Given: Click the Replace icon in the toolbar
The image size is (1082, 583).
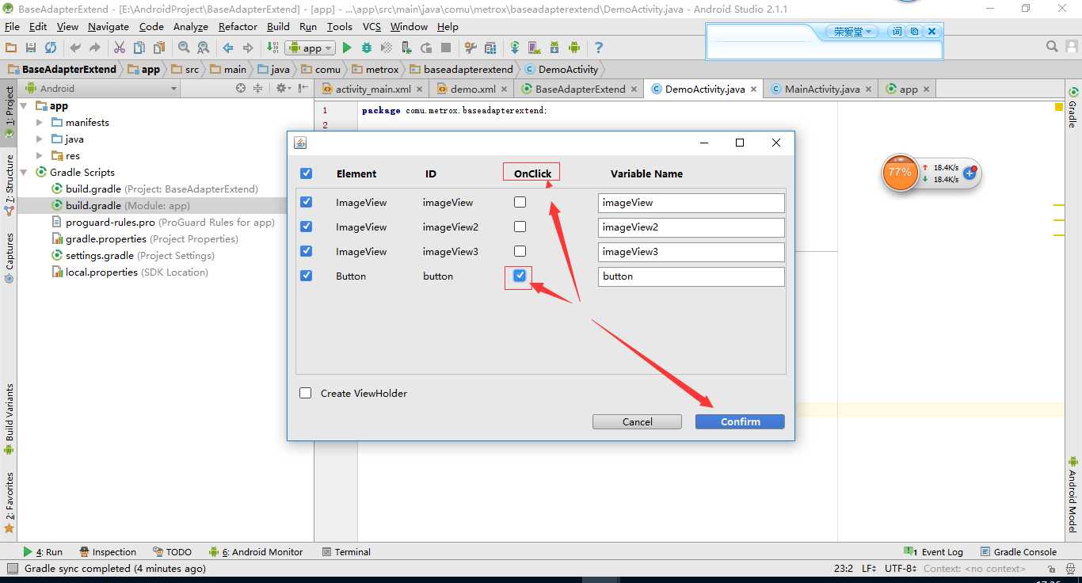Looking at the screenshot, I should click(204, 48).
